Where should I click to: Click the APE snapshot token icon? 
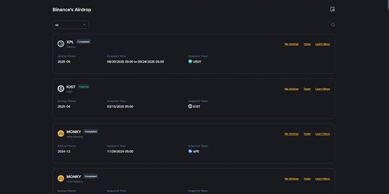(190, 151)
